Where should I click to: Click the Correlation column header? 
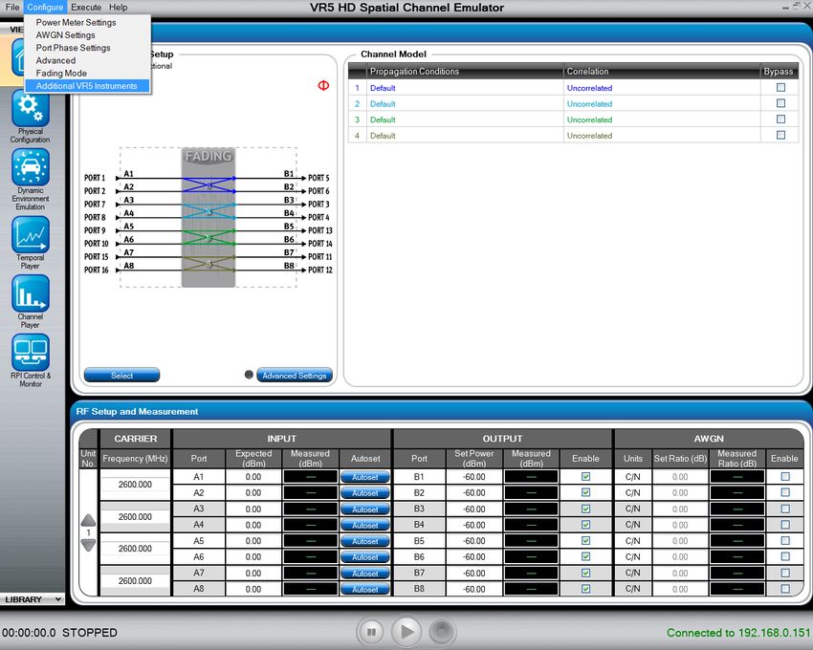coord(662,72)
